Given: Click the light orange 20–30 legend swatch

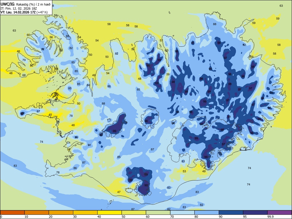Looking at the screenshot, I should tap(61, 213).
